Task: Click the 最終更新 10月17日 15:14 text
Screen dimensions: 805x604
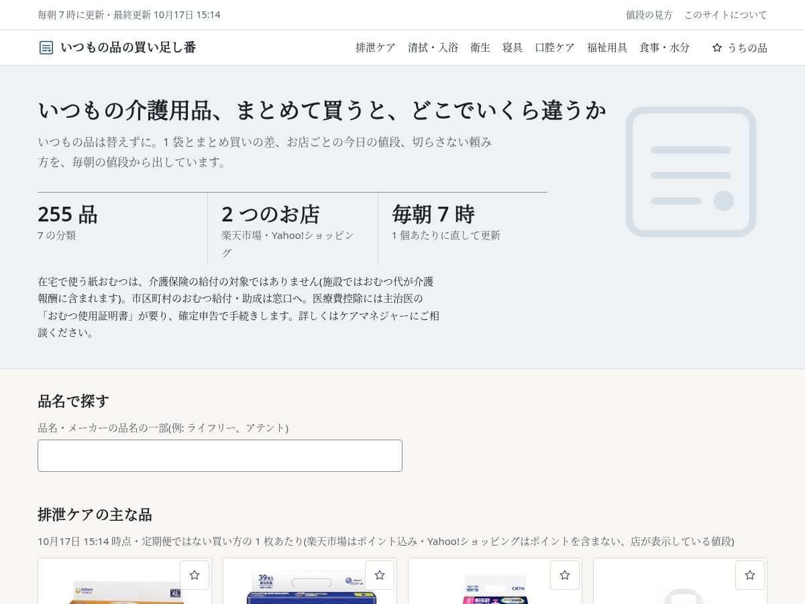Action: 167,15
